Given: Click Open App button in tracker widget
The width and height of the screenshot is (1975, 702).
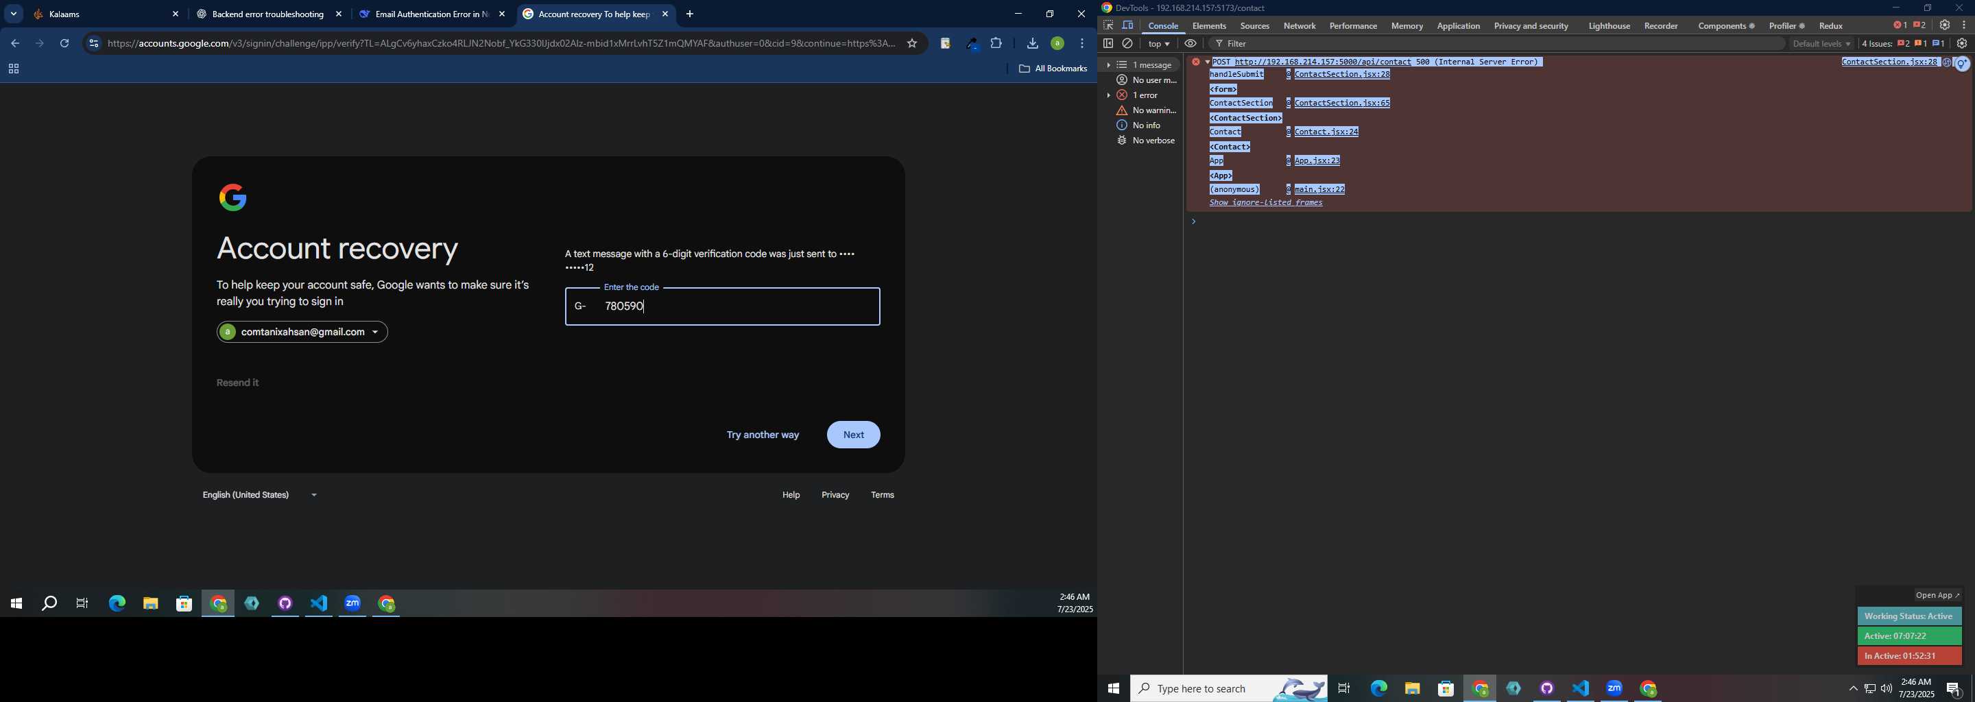Looking at the screenshot, I should (1937, 596).
